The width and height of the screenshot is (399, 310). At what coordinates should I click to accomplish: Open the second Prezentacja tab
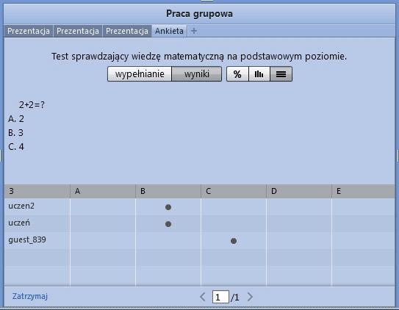tap(78, 31)
